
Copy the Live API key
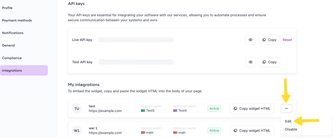[269, 40]
